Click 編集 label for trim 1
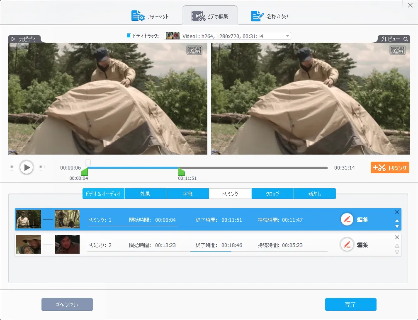Image resolution: width=418 pixels, height=320 pixels. click(362, 220)
